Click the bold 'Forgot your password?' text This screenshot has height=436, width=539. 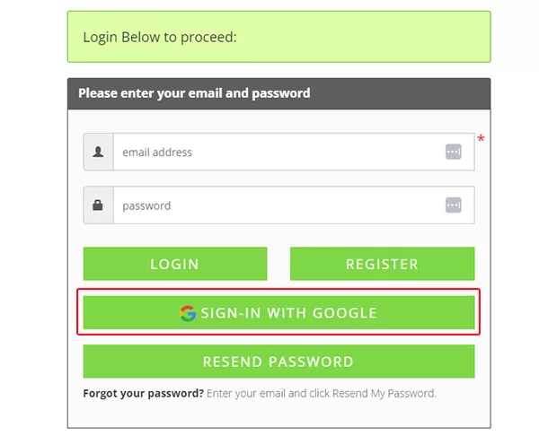click(144, 393)
